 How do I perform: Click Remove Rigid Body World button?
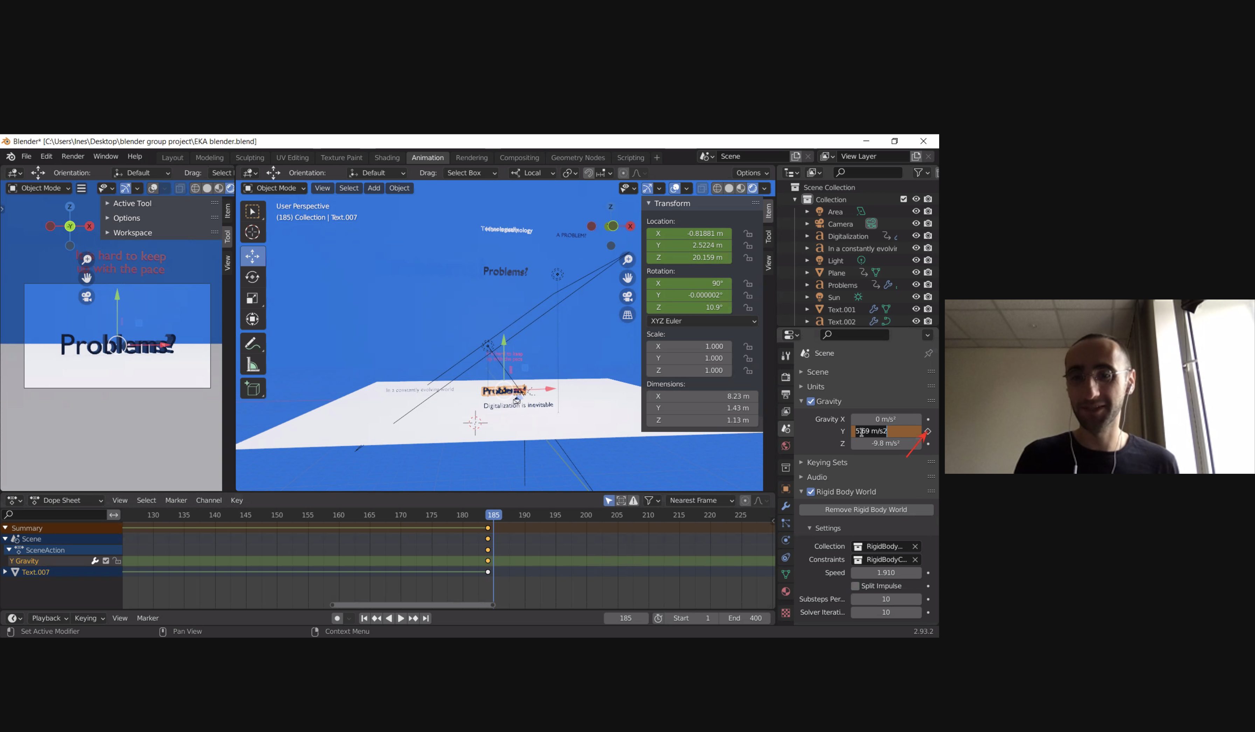866,510
